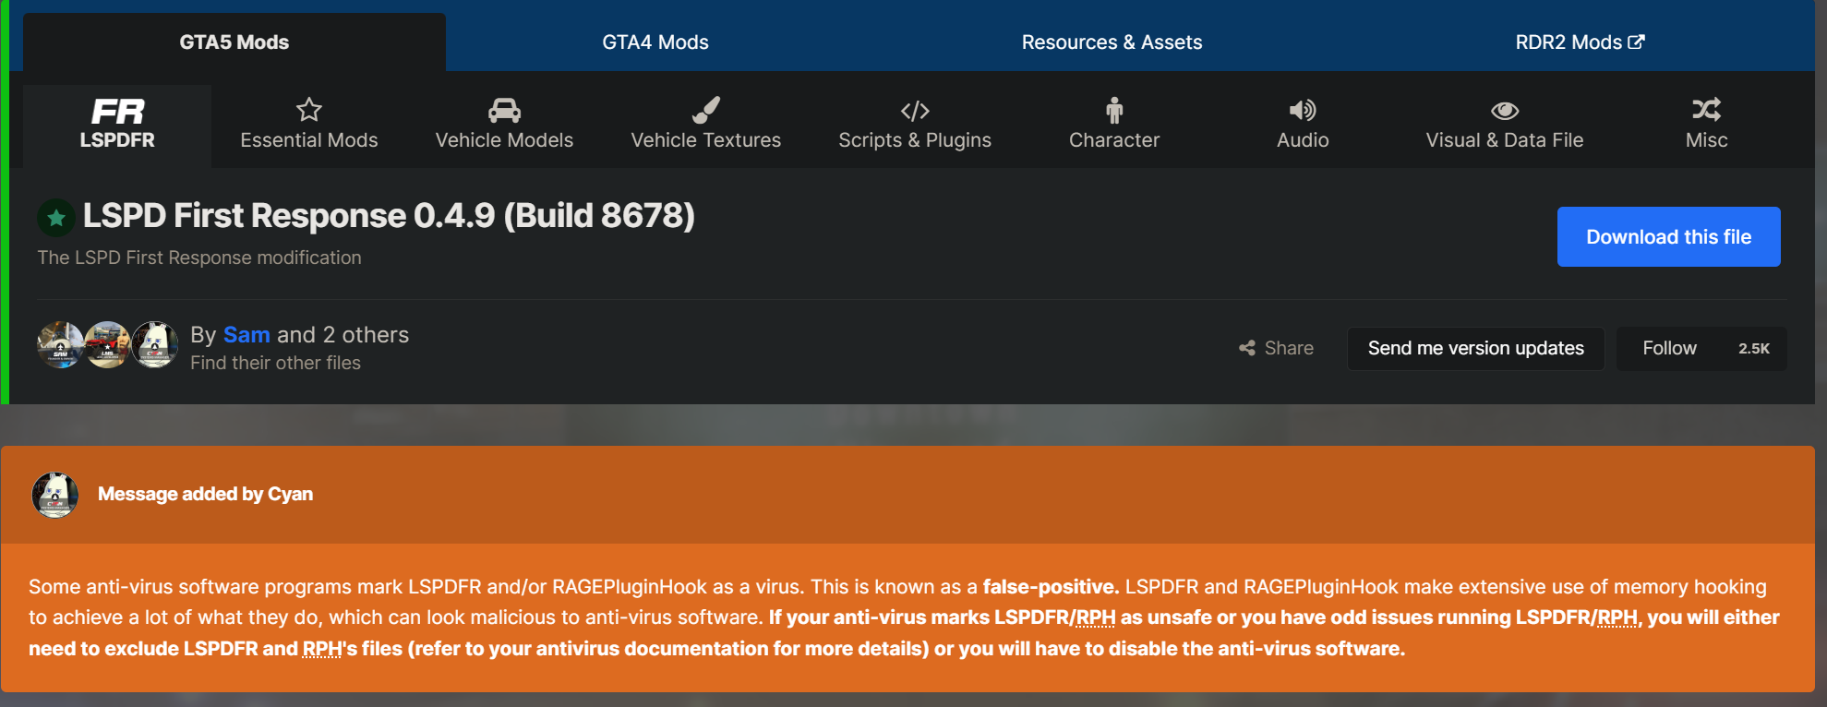This screenshot has height=707, width=1827.
Task: Click the Audio speaker icon
Action: 1303,110
